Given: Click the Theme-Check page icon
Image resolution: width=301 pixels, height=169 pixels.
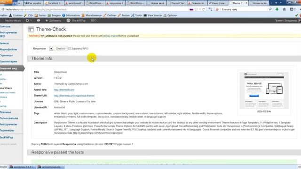Looking at the screenshot, I should (31, 29).
